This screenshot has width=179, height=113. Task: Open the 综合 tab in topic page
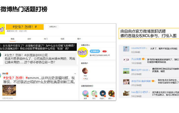pyautogui.click(x=13, y=39)
